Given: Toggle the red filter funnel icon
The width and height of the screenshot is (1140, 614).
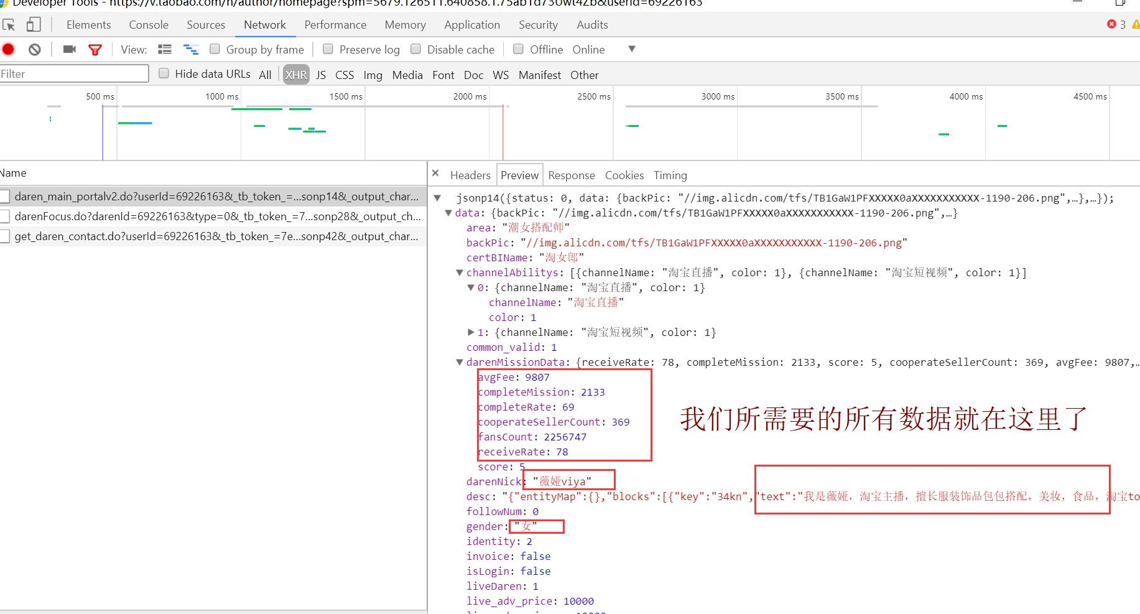Looking at the screenshot, I should (95, 50).
